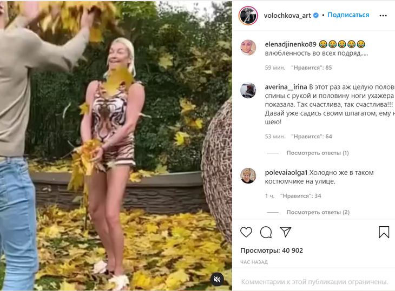Open the three-dot more options menu
The image size is (395, 291).
tap(383, 16)
